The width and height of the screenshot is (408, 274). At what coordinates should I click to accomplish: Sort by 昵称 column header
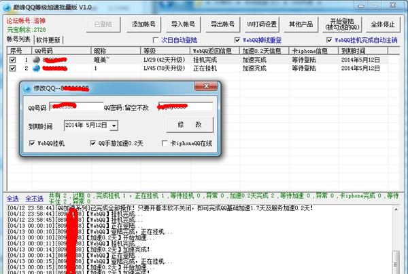tap(116, 51)
